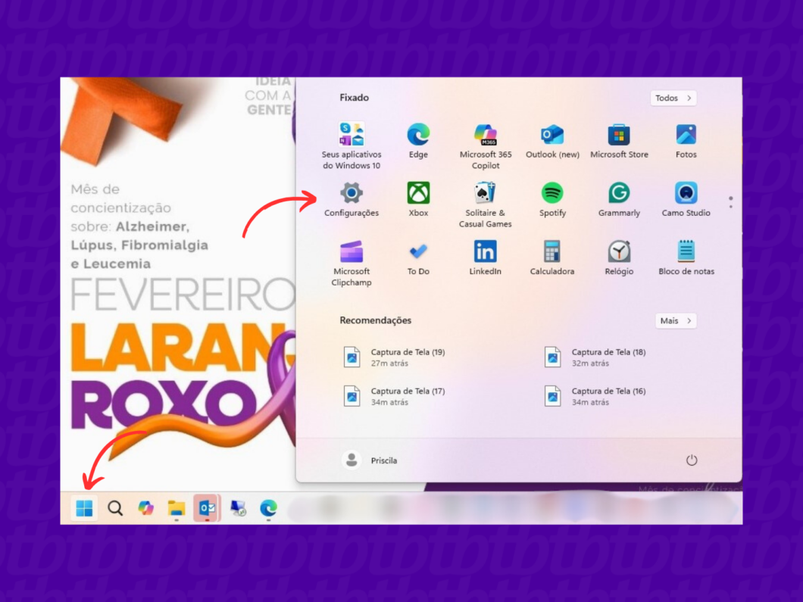Screen dimensions: 803x602
Task: Open the LinkedIn app
Action: tap(485, 252)
